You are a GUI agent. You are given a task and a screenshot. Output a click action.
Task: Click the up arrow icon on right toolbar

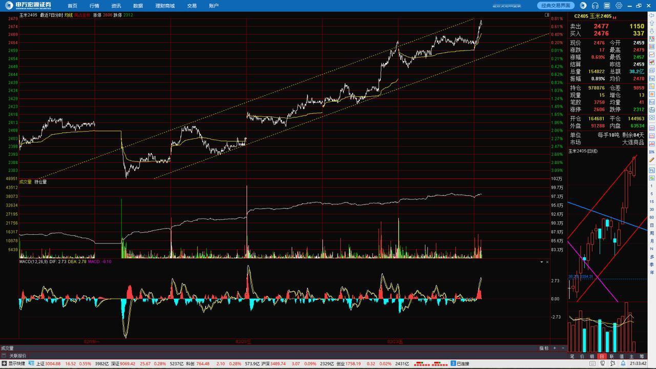click(651, 23)
